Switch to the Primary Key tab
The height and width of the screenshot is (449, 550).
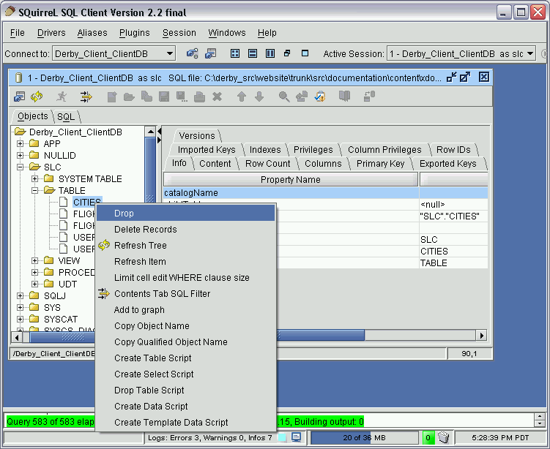(x=380, y=164)
